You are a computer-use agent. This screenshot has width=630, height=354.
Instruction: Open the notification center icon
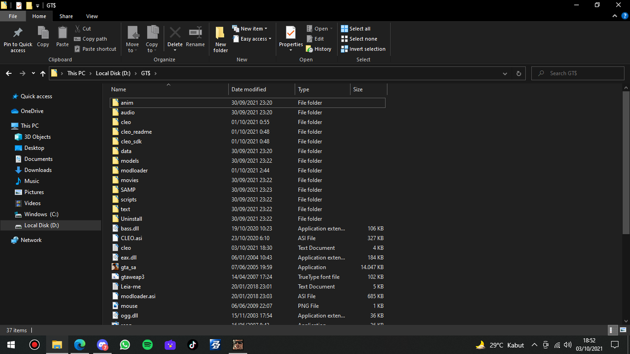click(x=614, y=345)
